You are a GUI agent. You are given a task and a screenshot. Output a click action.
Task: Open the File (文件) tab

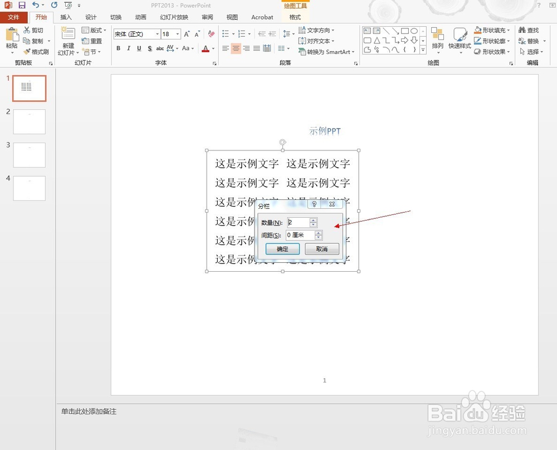click(13, 17)
